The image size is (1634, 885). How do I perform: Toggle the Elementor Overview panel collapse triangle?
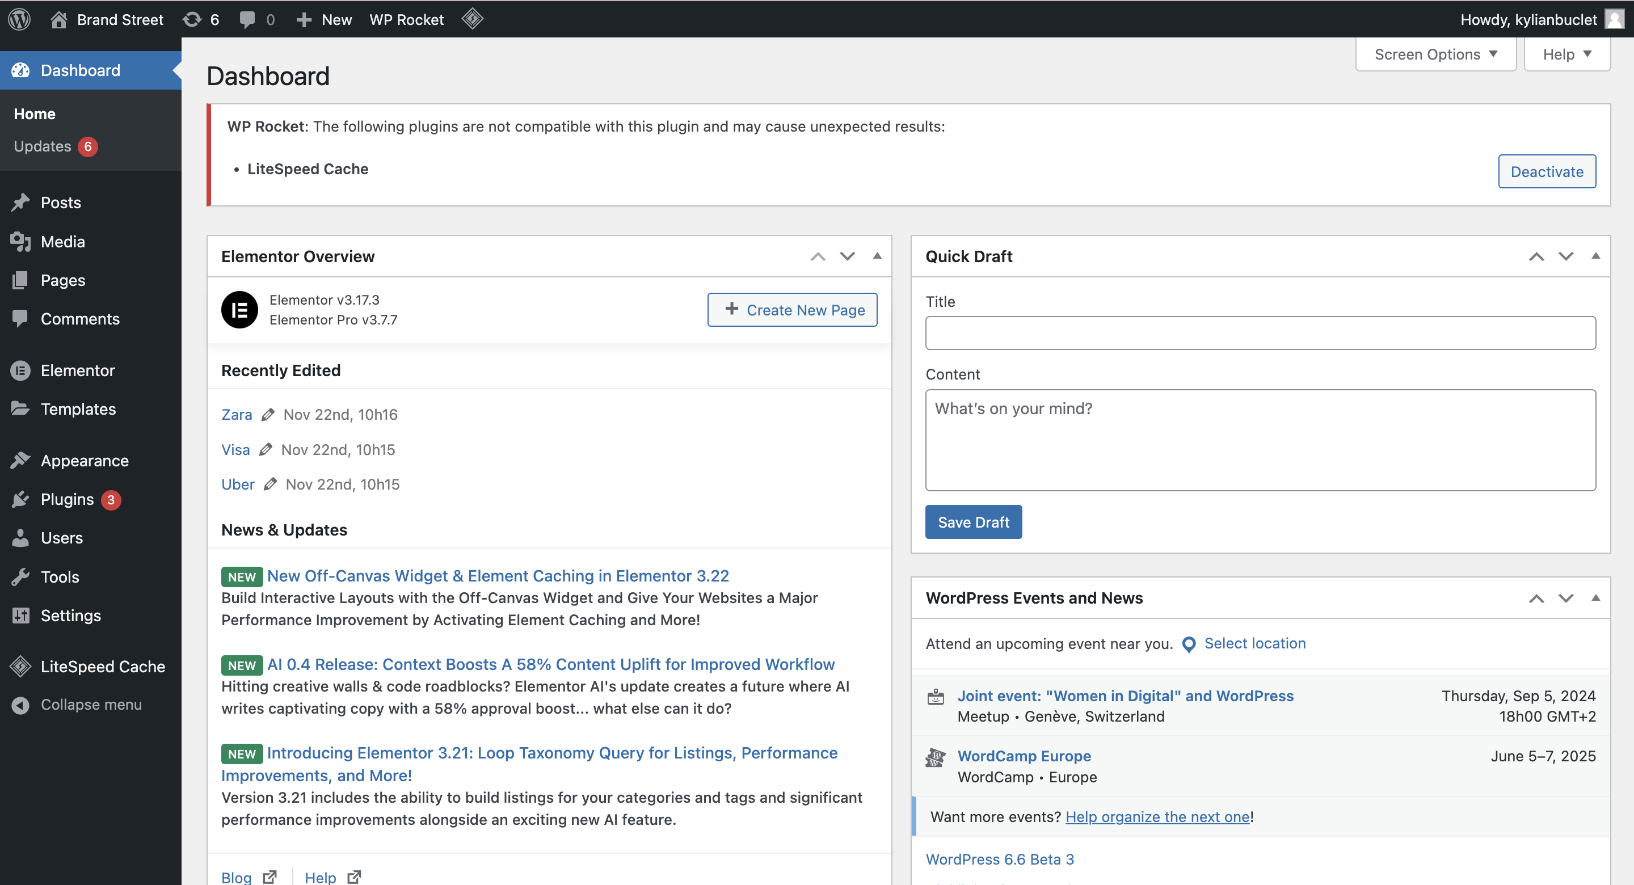click(x=877, y=256)
